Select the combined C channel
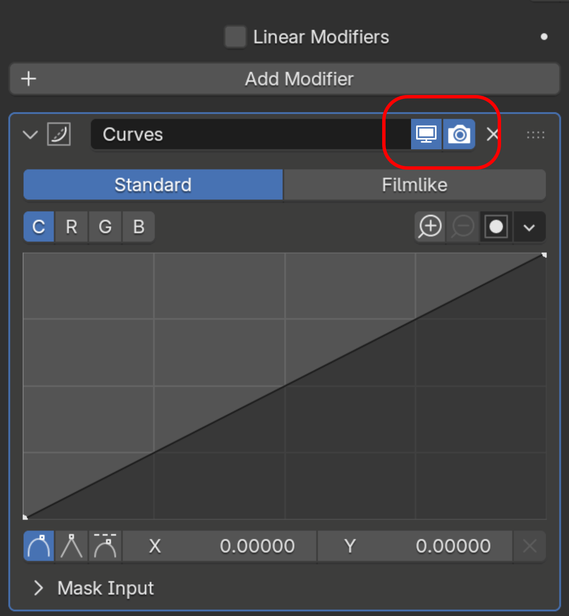 point(39,227)
